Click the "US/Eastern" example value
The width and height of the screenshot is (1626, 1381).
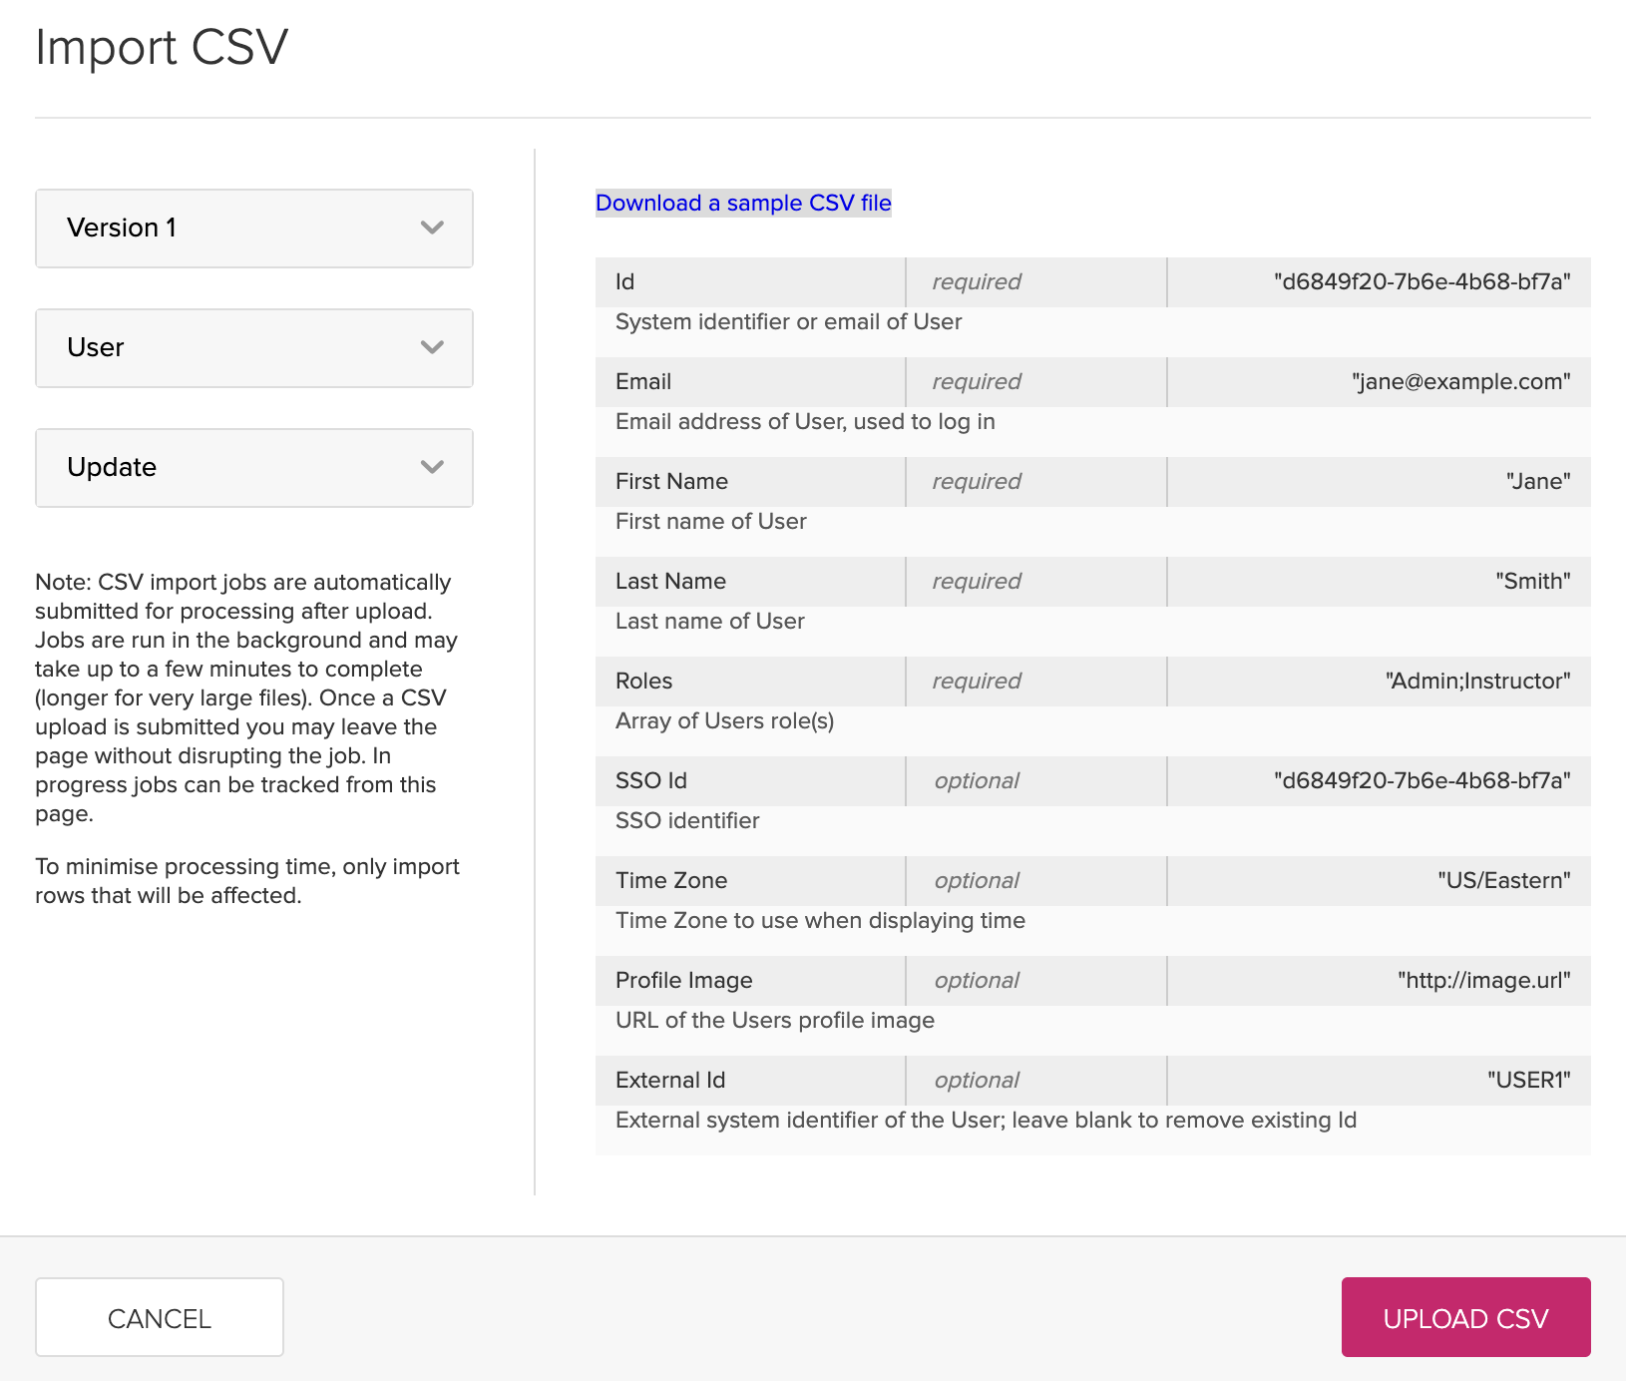(x=1503, y=881)
